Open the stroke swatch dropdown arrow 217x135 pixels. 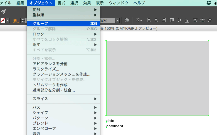point(8,21)
